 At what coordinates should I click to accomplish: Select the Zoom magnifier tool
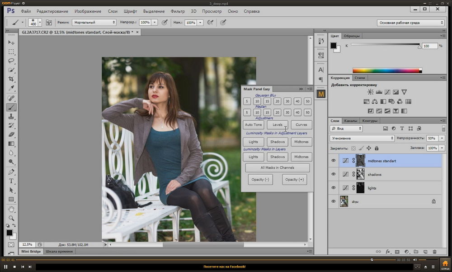[11, 218]
